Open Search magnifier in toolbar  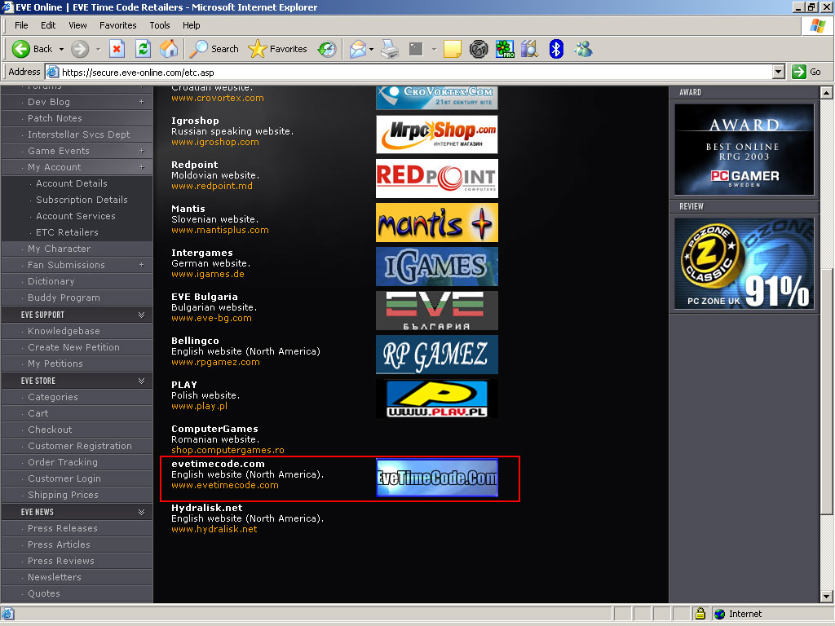[199, 49]
